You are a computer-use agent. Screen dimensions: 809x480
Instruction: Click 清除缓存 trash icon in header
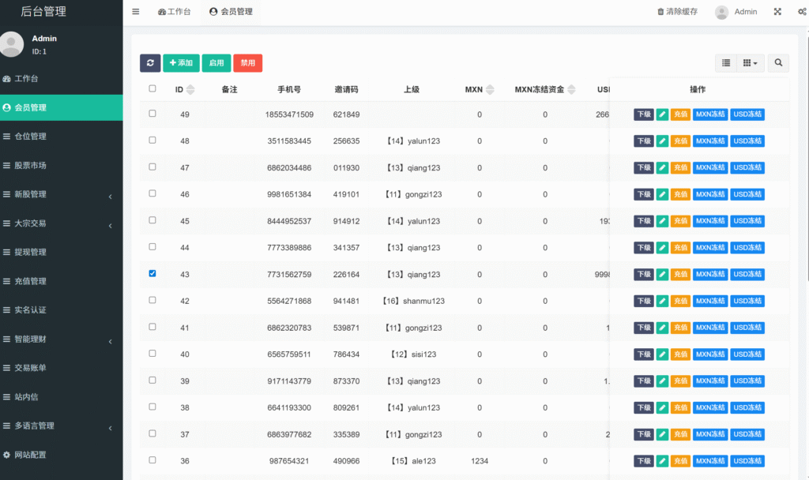pyautogui.click(x=661, y=12)
